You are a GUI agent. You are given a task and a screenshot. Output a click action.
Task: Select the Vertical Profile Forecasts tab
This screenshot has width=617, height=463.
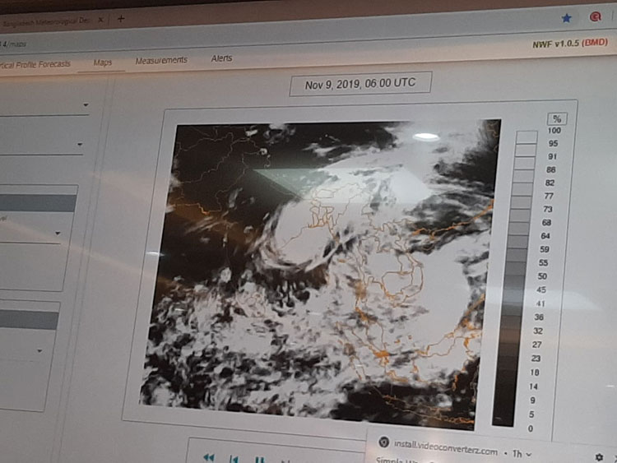35,64
